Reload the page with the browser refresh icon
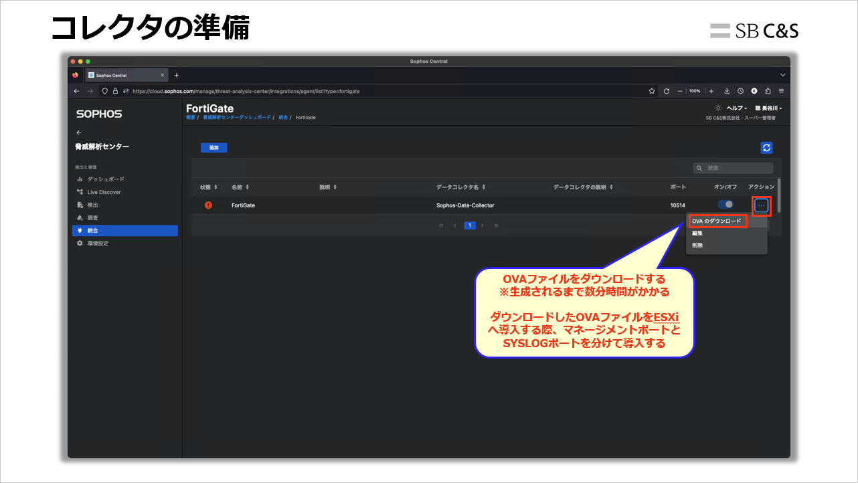 667,91
